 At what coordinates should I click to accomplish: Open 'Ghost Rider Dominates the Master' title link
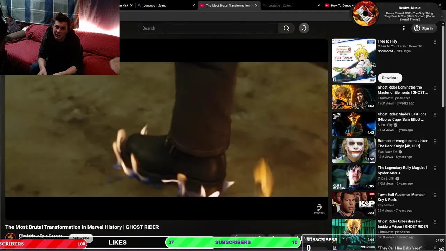point(403,90)
